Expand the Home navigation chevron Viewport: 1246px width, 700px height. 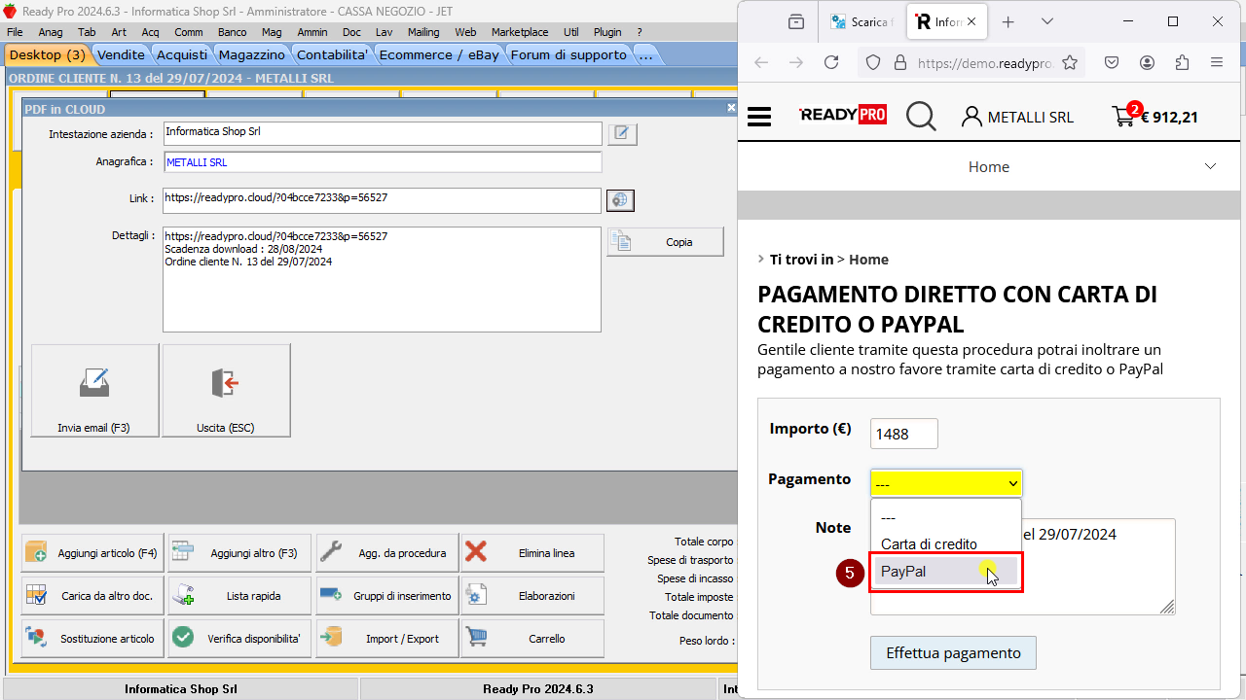1210,167
